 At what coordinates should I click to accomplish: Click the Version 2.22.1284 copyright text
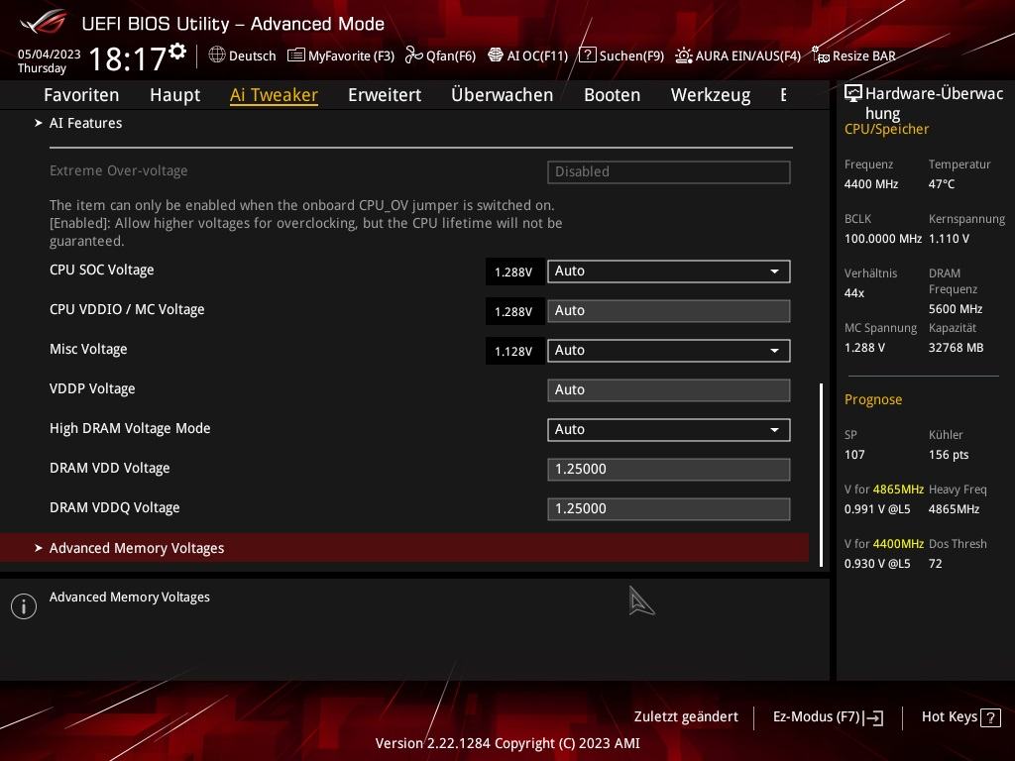point(507,743)
